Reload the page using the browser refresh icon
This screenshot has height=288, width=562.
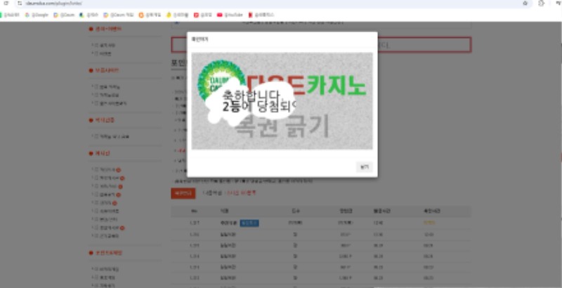tap(6, 4)
